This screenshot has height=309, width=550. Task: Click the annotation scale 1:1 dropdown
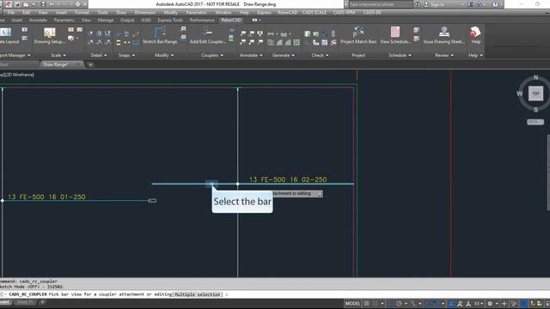(x=479, y=303)
